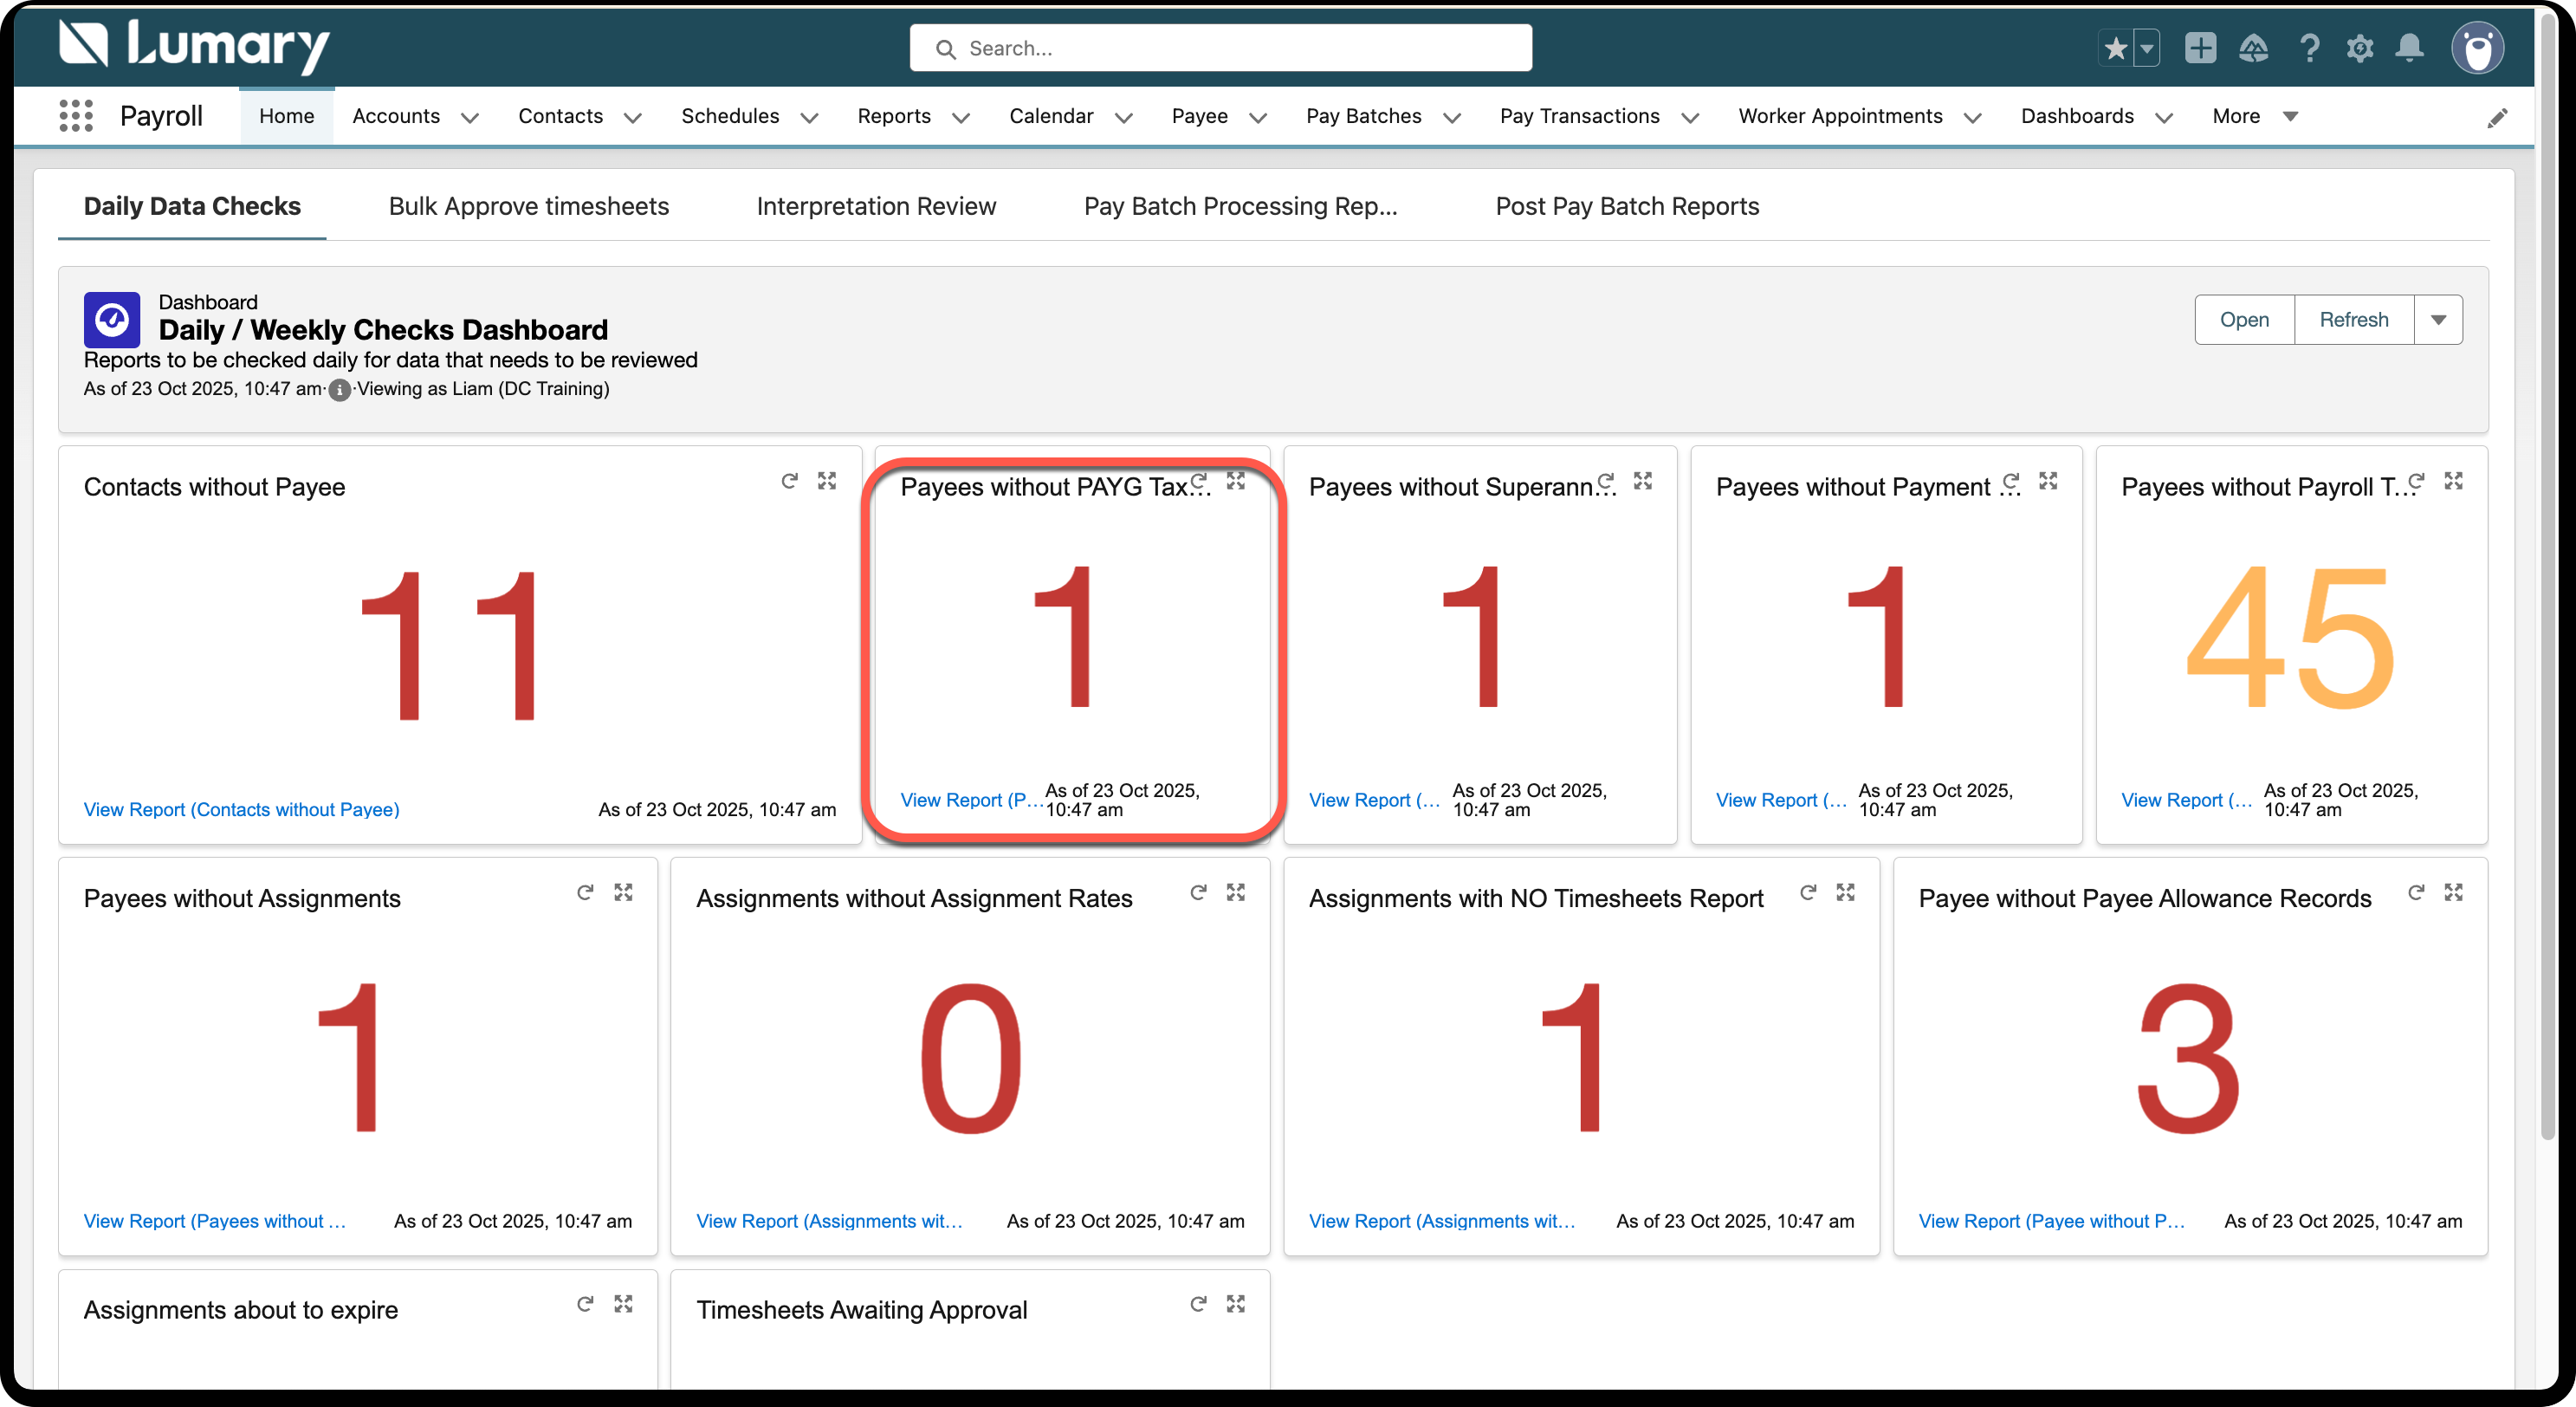
Task: Expand the Payees without Superannuation widget fullscreen
Action: [1643, 481]
